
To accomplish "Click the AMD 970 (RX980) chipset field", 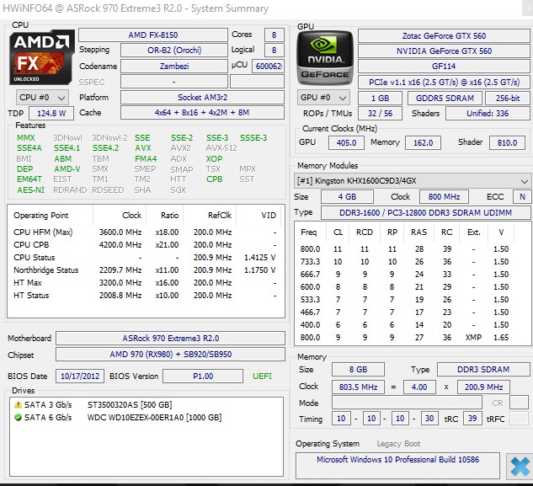I will pyautogui.click(x=170, y=354).
